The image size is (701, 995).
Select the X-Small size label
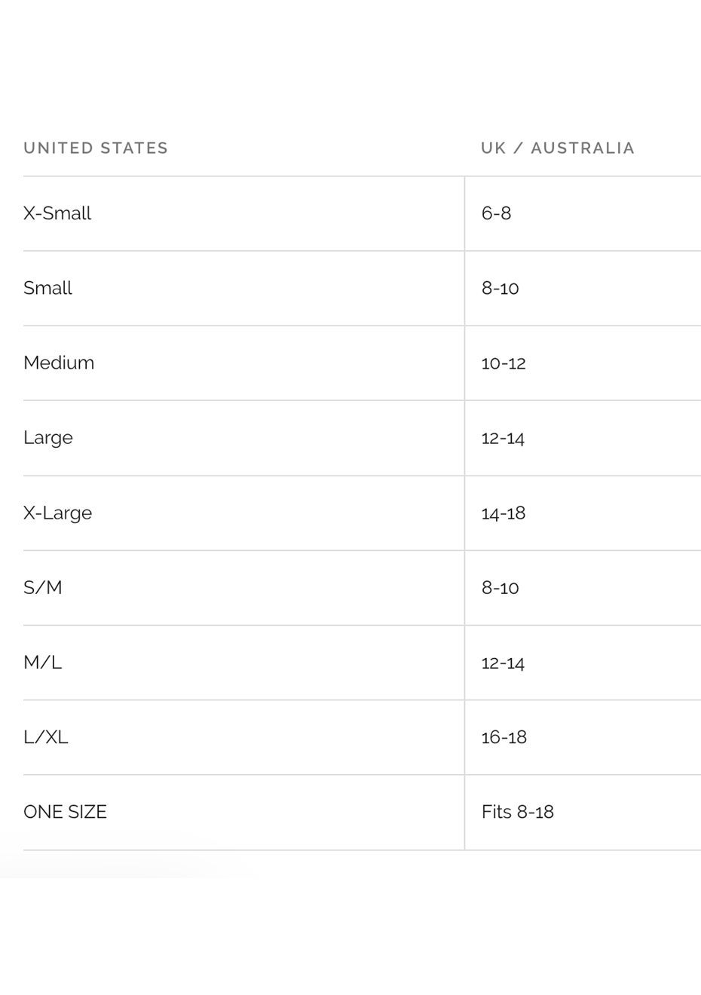point(57,213)
